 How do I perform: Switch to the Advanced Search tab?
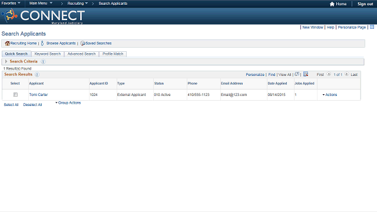click(x=81, y=54)
